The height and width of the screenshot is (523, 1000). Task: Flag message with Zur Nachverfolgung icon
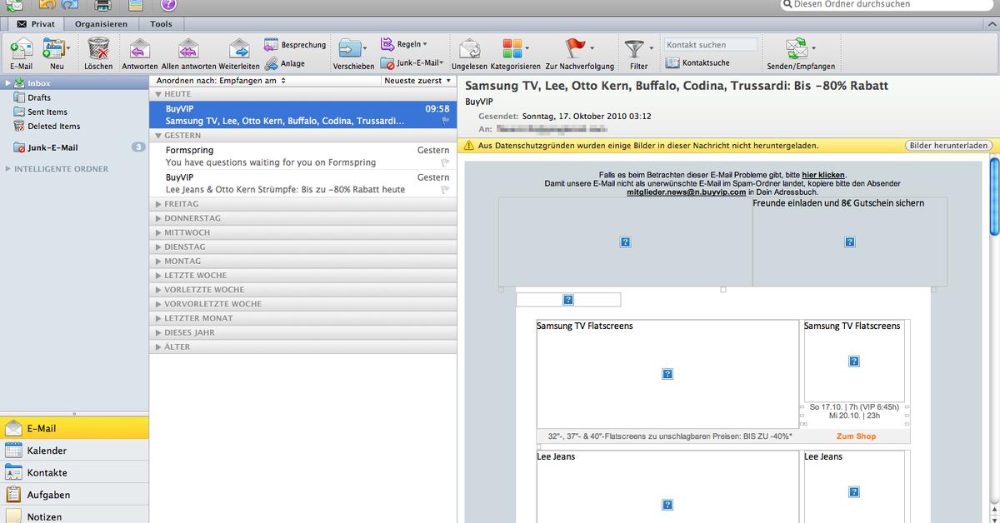(576, 48)
